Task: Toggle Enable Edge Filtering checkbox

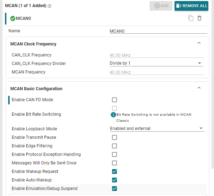Action: tap(114, 146)
